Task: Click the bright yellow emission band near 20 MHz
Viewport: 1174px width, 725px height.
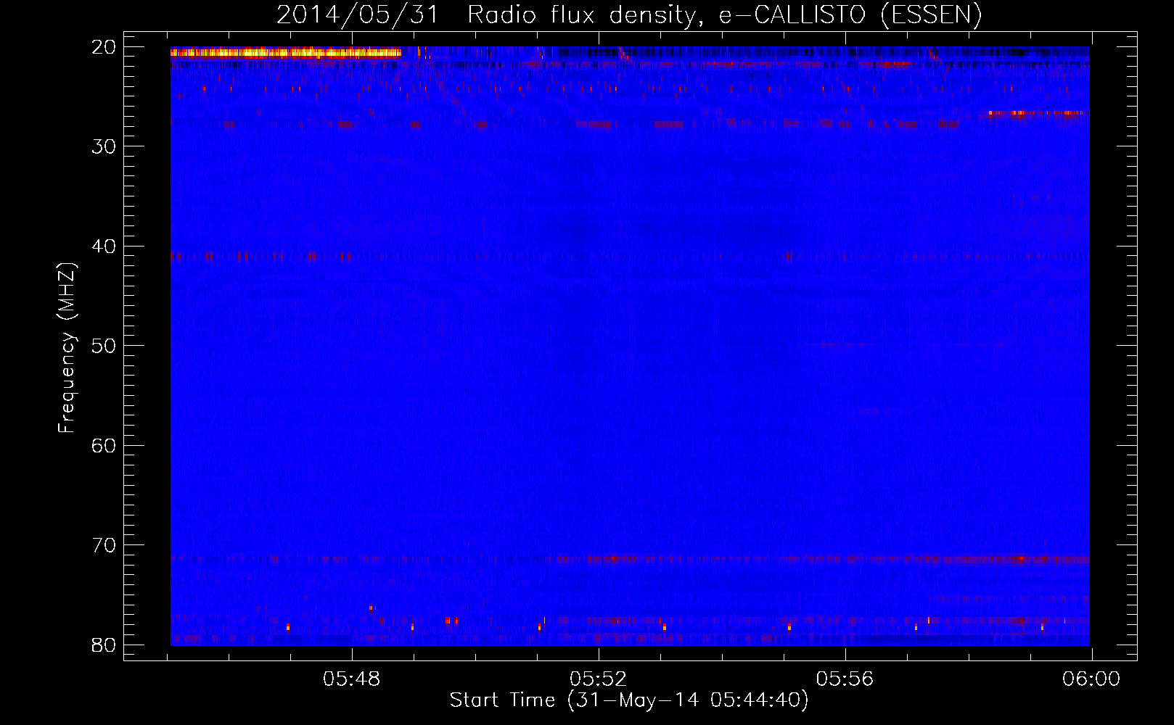Action: click(x=286, y=52)
